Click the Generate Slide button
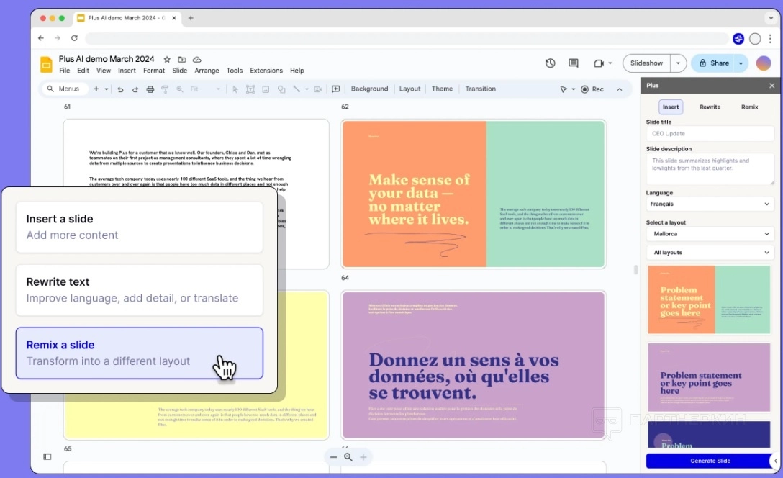Image resolution: width=783 pixels, height=478 pixels. [x=710, y=461]
